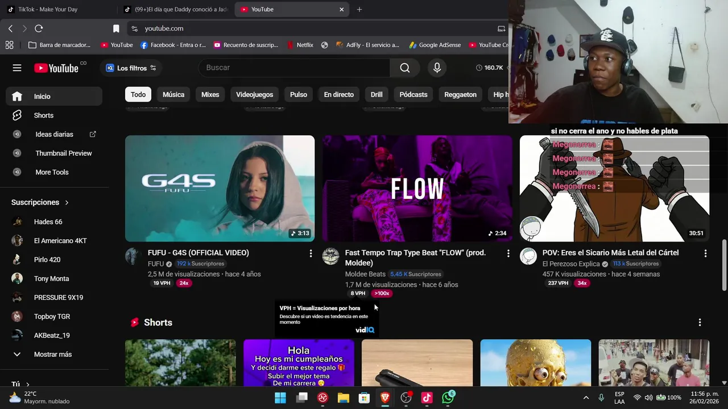This screenshot has height=409, width=728.
Task: Select the Videojuegos filter chip
Action: (254, 95)
